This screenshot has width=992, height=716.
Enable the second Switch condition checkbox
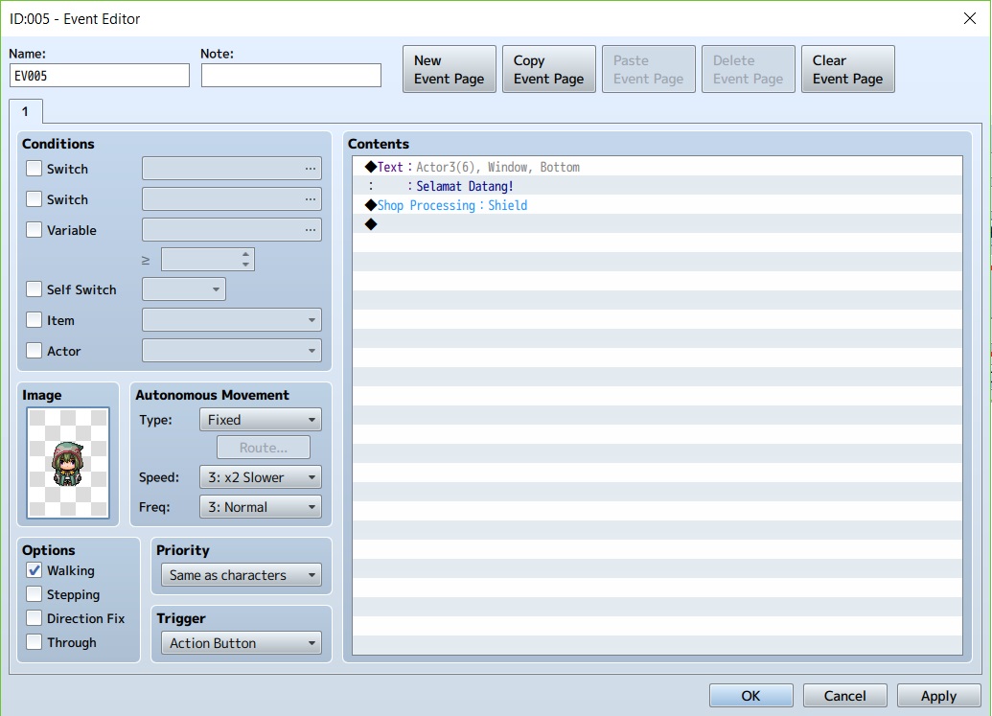pyautogui.click(x=35, y=198)
